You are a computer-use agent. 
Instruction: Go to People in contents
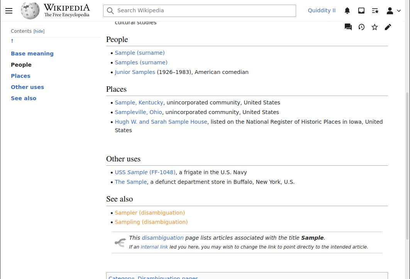21,65
